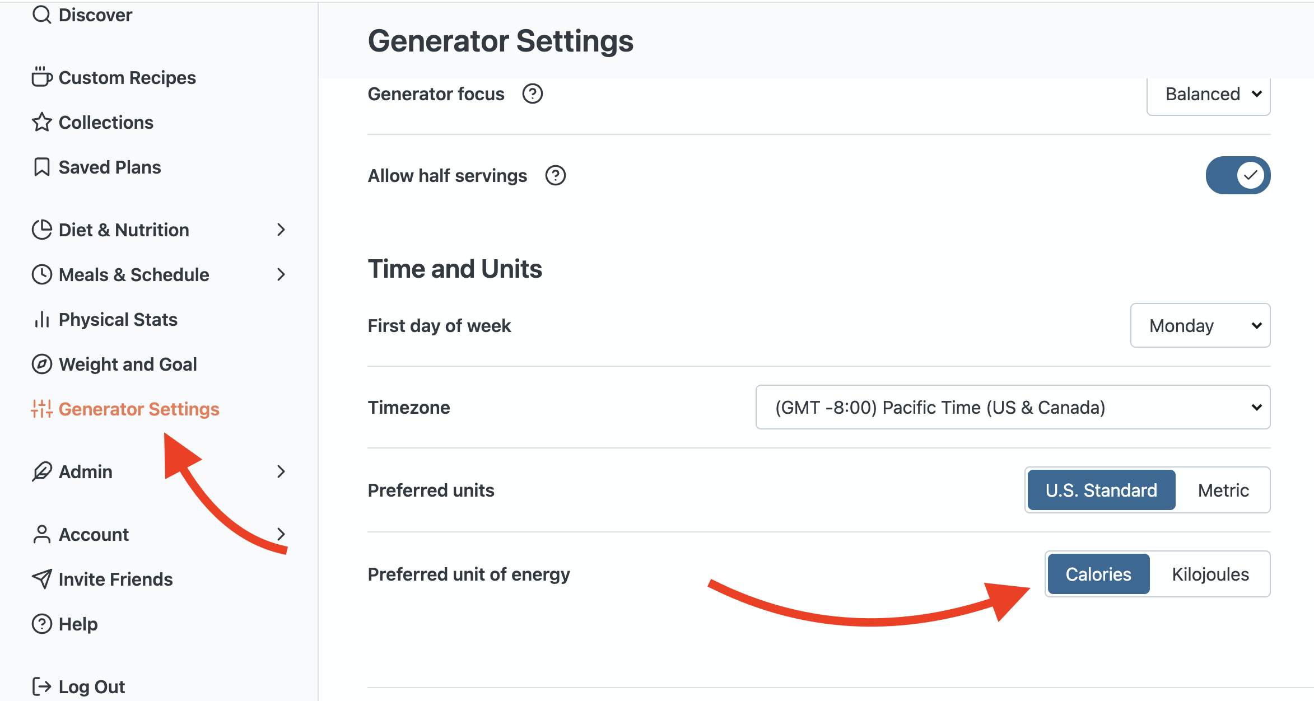Viewport: 1314px width, 701px height.
Task: Open the Timezone dropdown
Action: click(1013, 407)
